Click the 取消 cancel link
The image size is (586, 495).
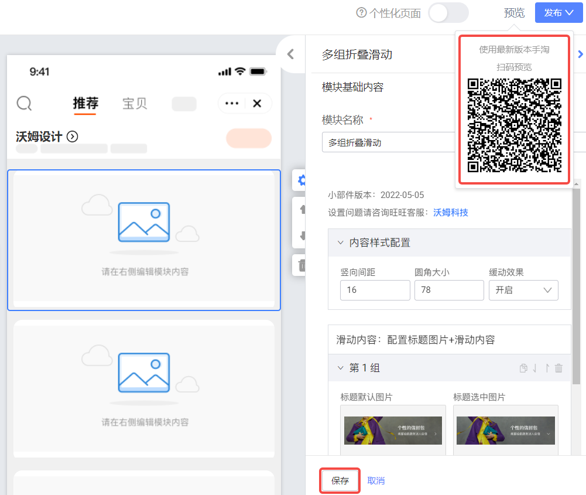pyautogui.click(x=376, y=481)
